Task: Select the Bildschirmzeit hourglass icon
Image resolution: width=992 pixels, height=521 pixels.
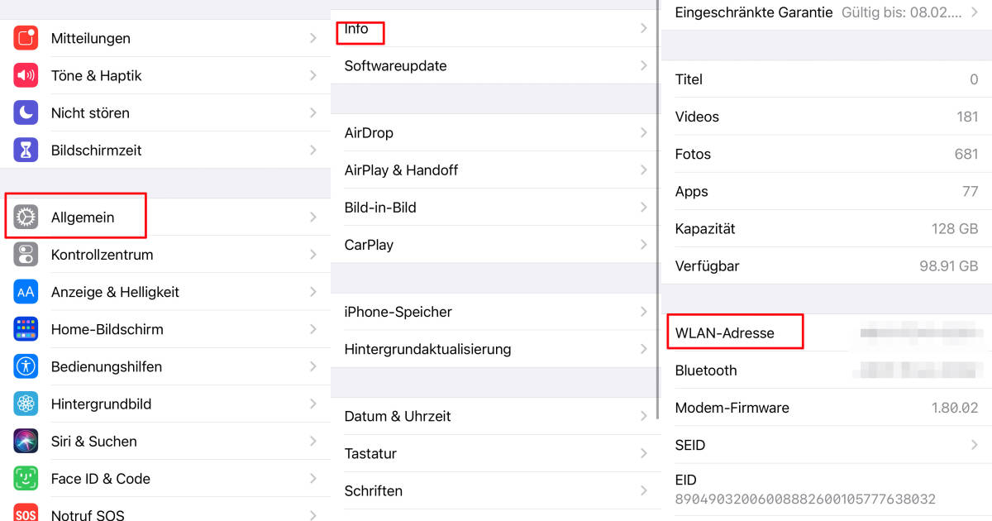Action: (x=26, y=150)
